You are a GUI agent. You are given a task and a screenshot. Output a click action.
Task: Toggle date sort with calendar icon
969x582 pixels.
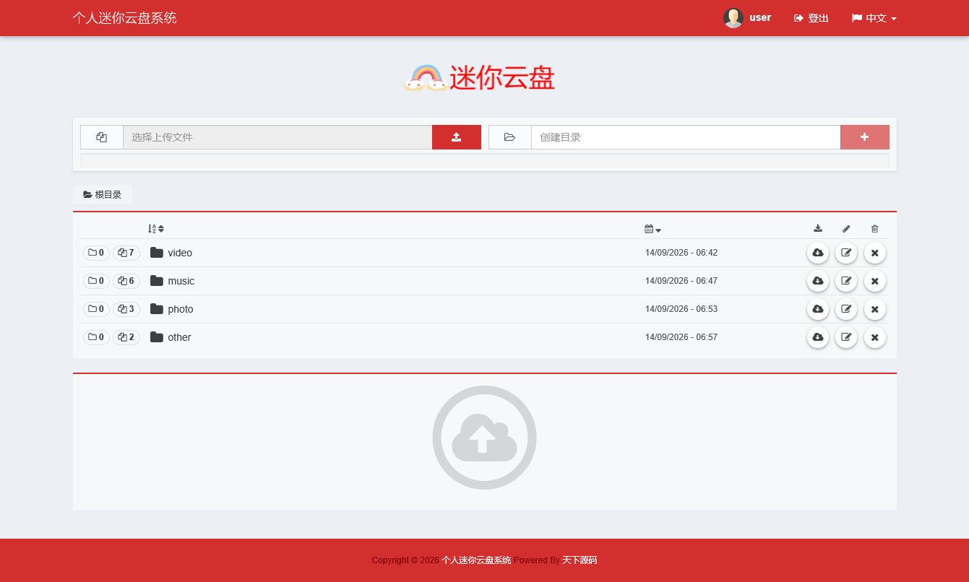click(653, 229)
